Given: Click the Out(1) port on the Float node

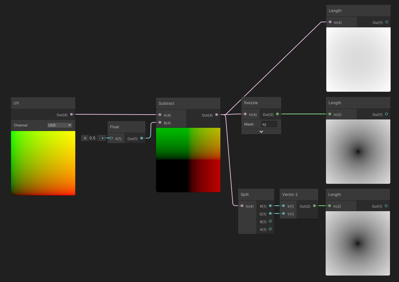Looking at the screenshot, I should point(141,138).
